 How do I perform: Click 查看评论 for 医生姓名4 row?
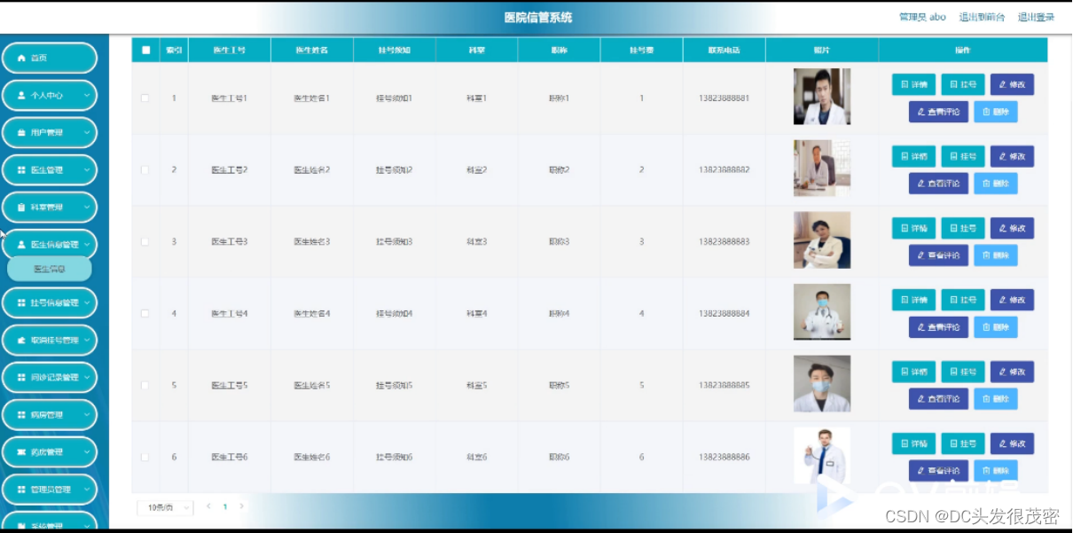[938, 327]
